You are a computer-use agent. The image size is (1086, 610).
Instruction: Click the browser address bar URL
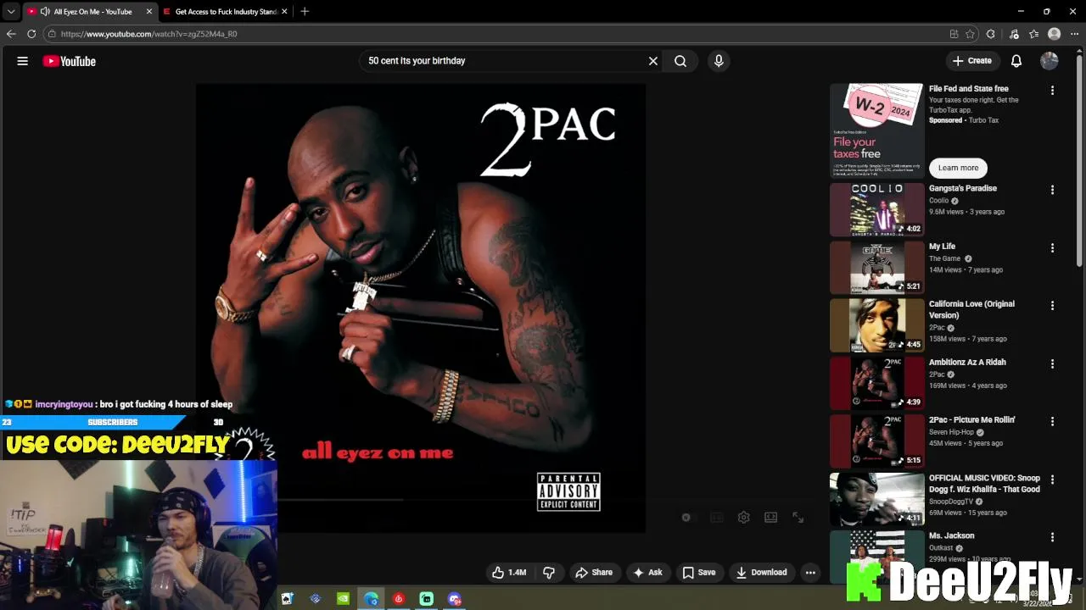pyautogui.click(x=148, y=34)
